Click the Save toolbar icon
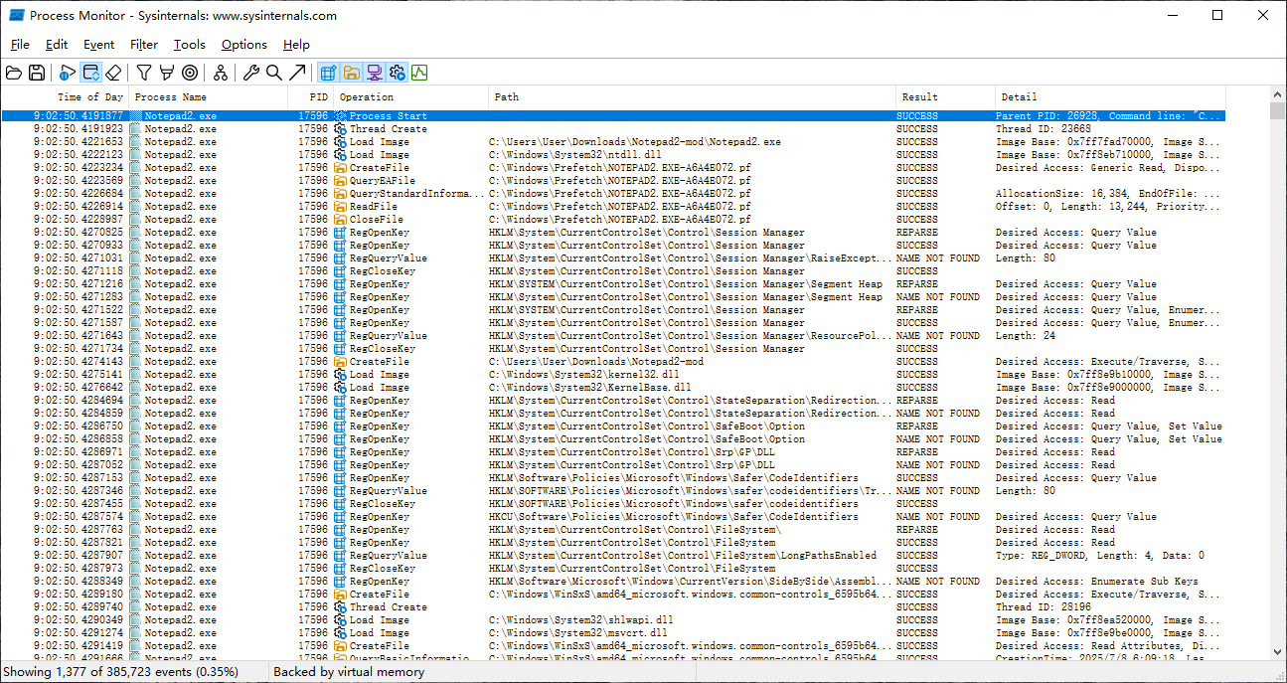This screenshot has height=683, width=1287. [37, 73]
